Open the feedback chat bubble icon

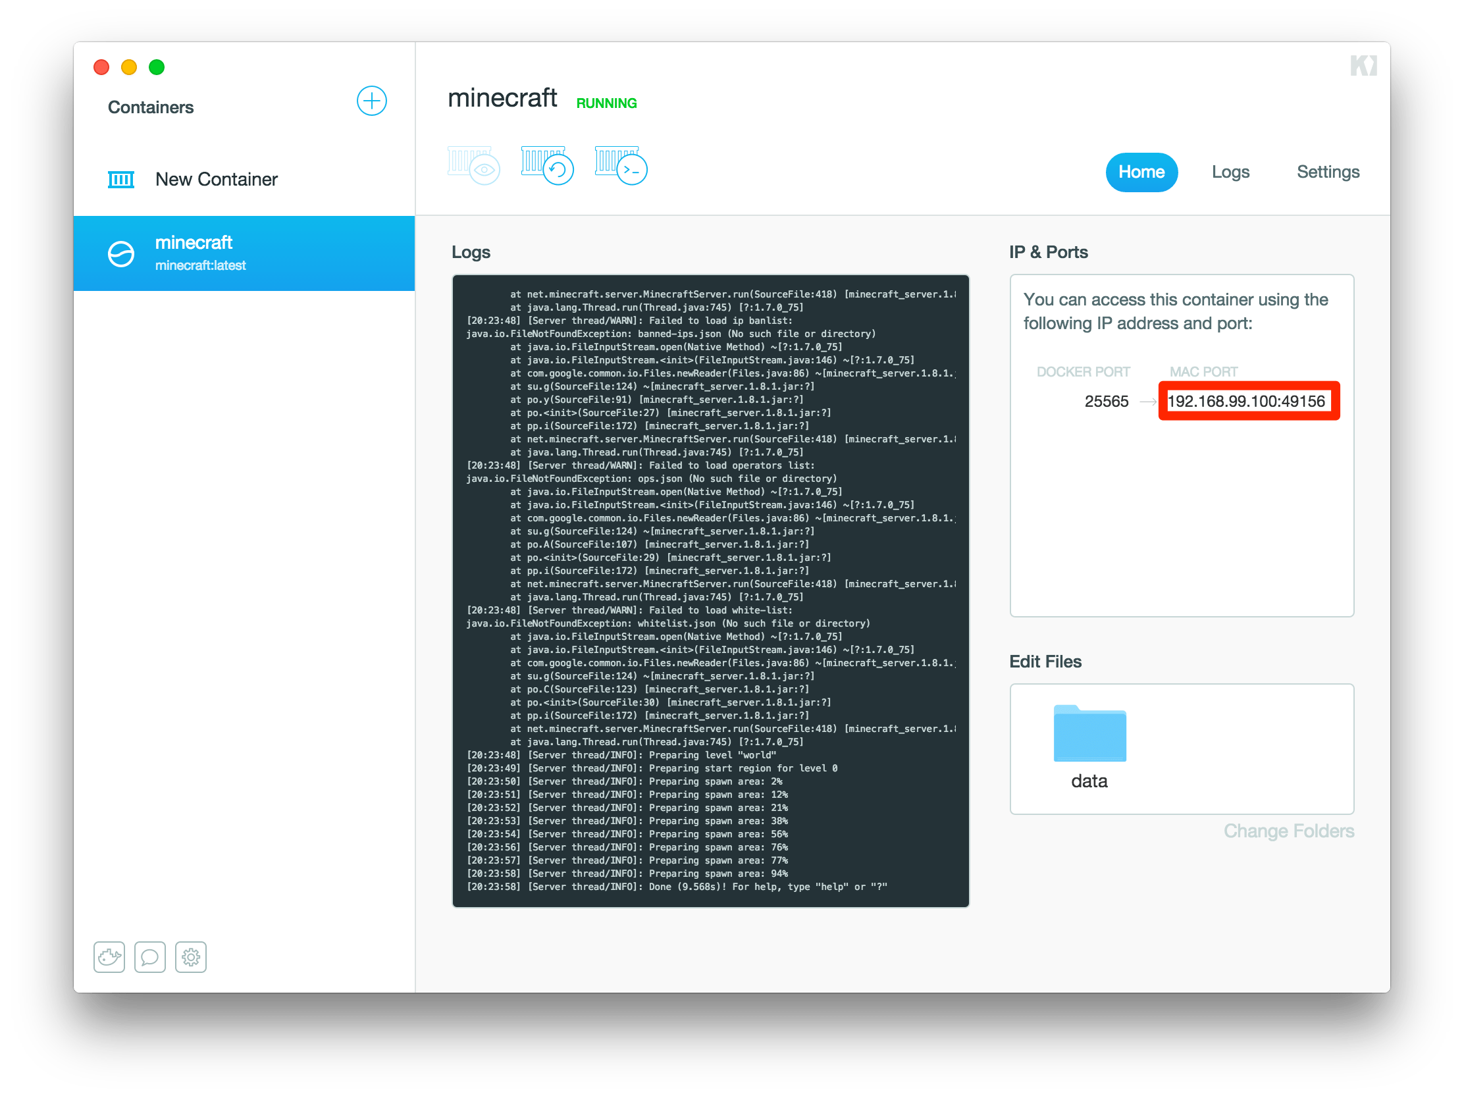pyautogui.click(x=150, y=957)
